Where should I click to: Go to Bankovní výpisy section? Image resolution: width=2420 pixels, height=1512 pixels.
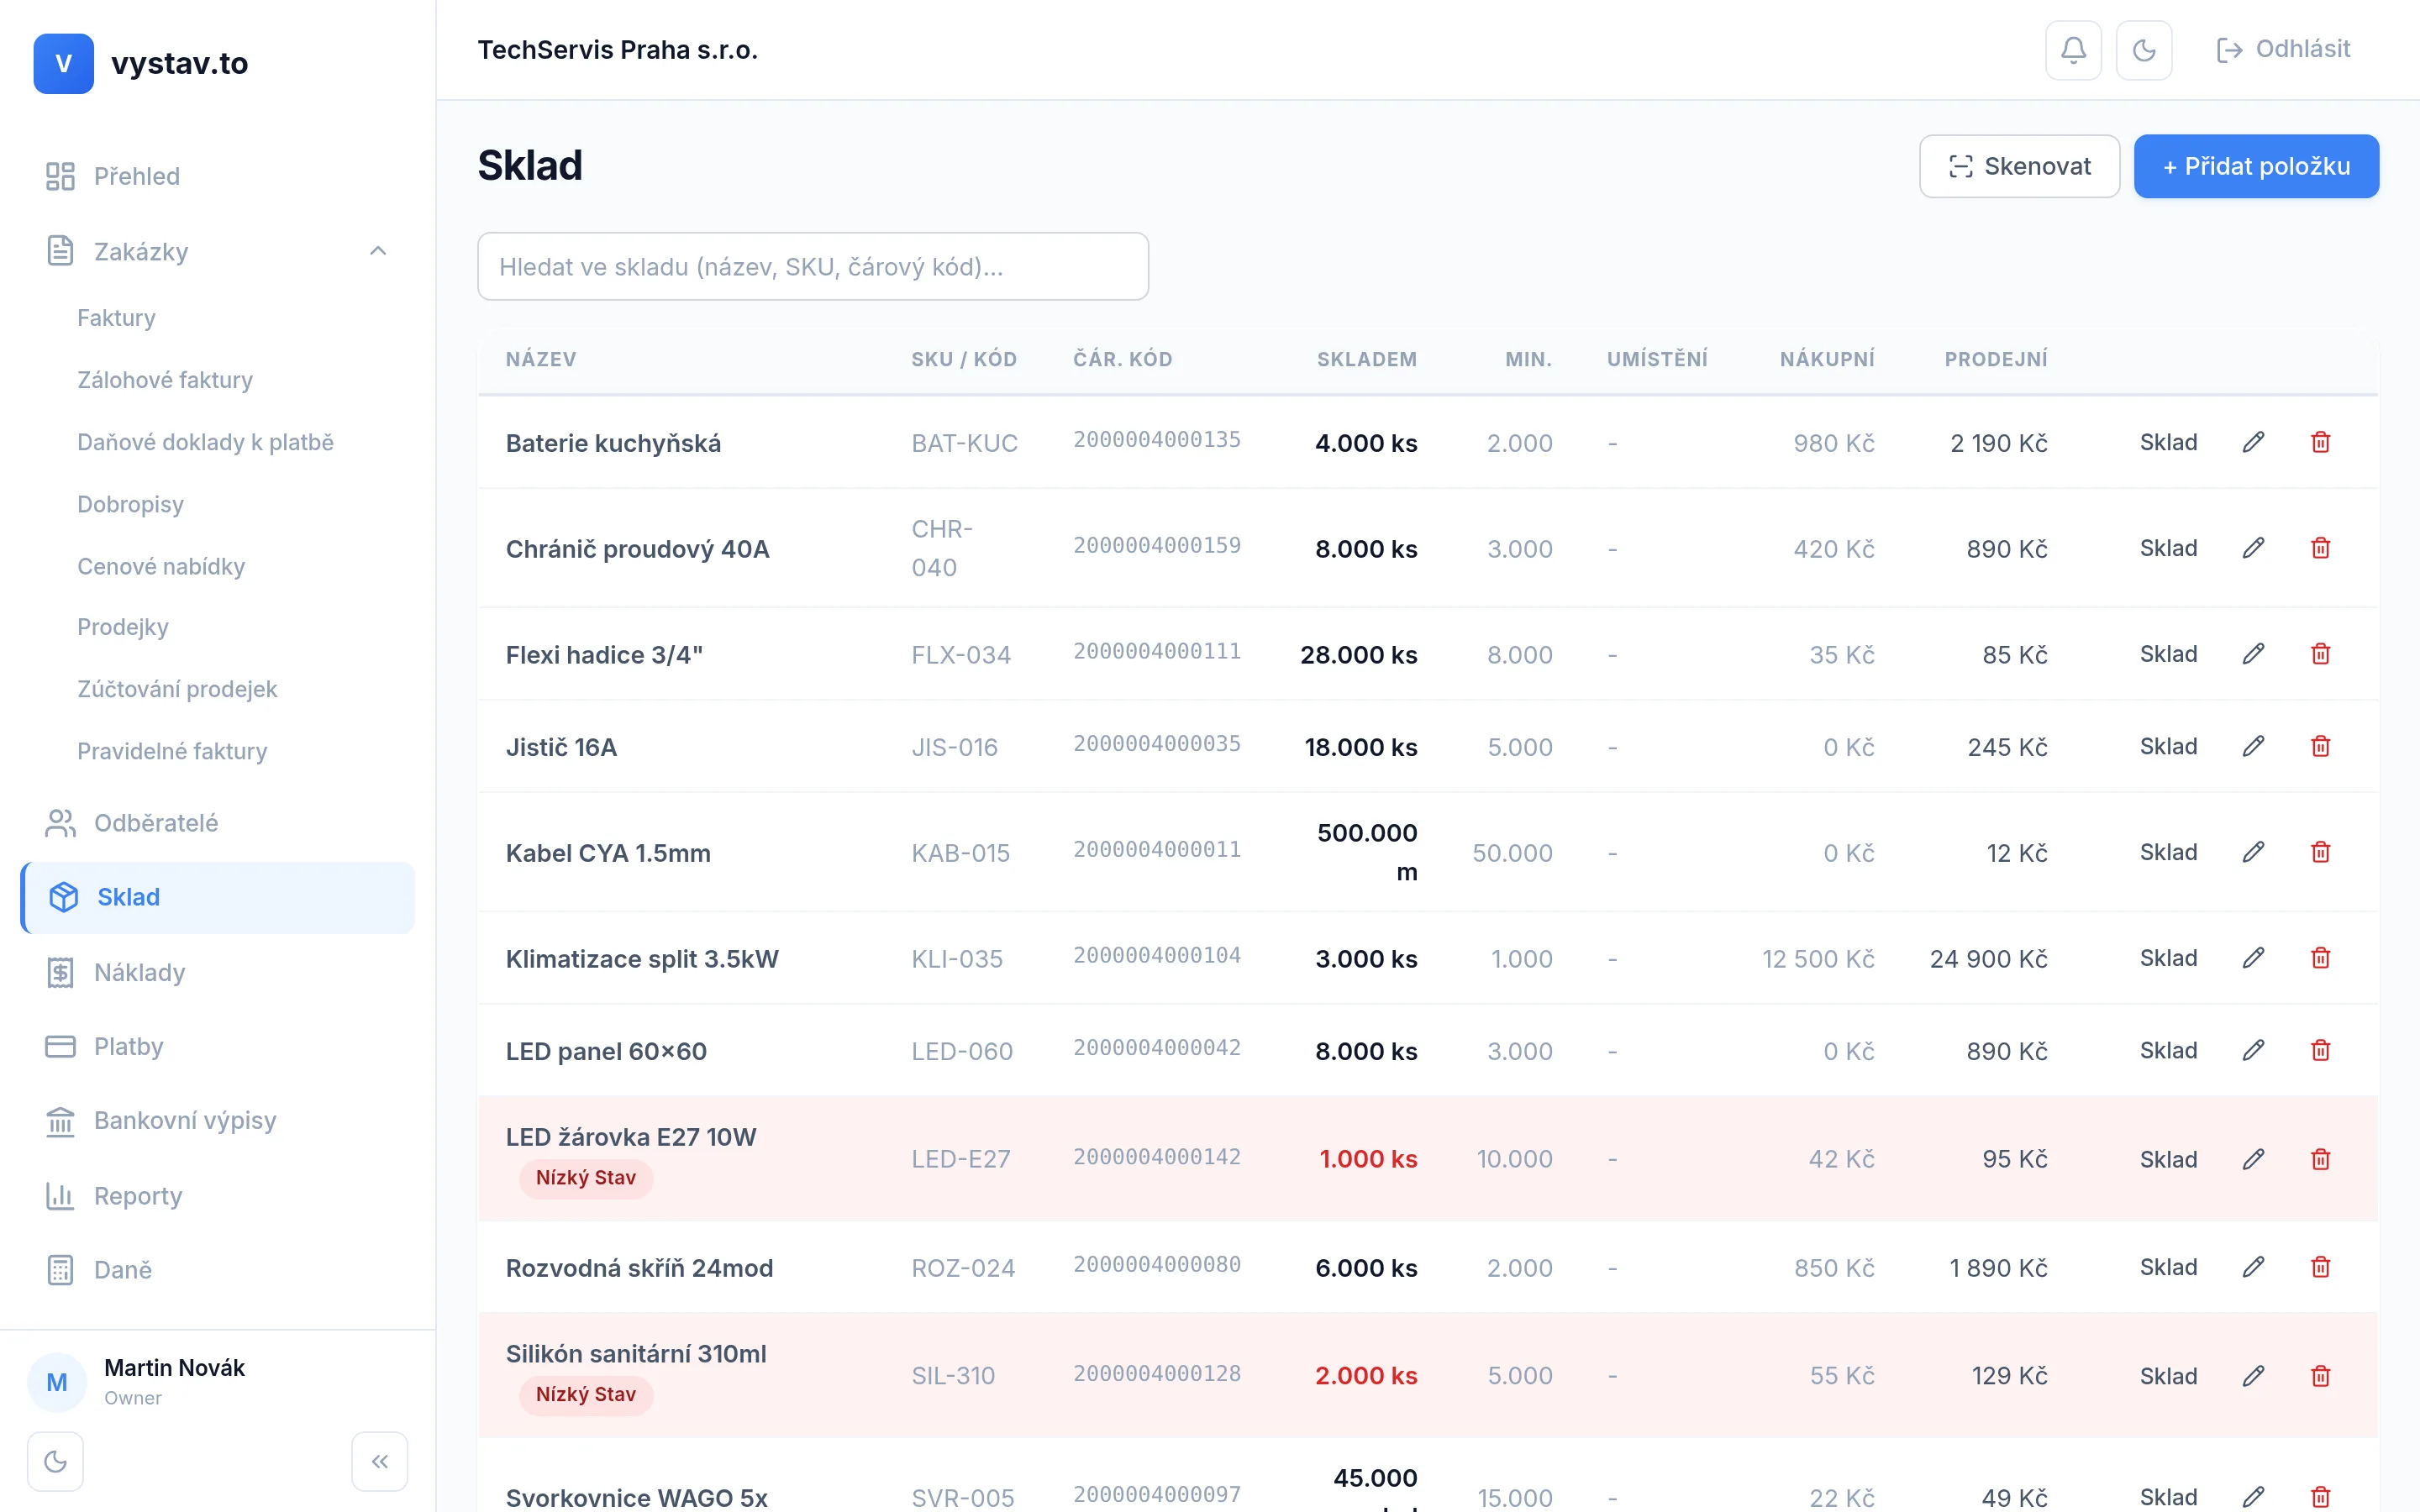point(184,1120)
